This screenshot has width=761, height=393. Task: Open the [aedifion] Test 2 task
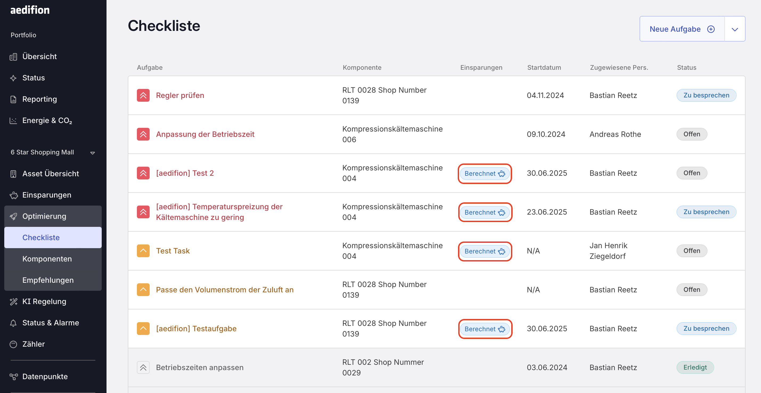(x=185, y=173)
